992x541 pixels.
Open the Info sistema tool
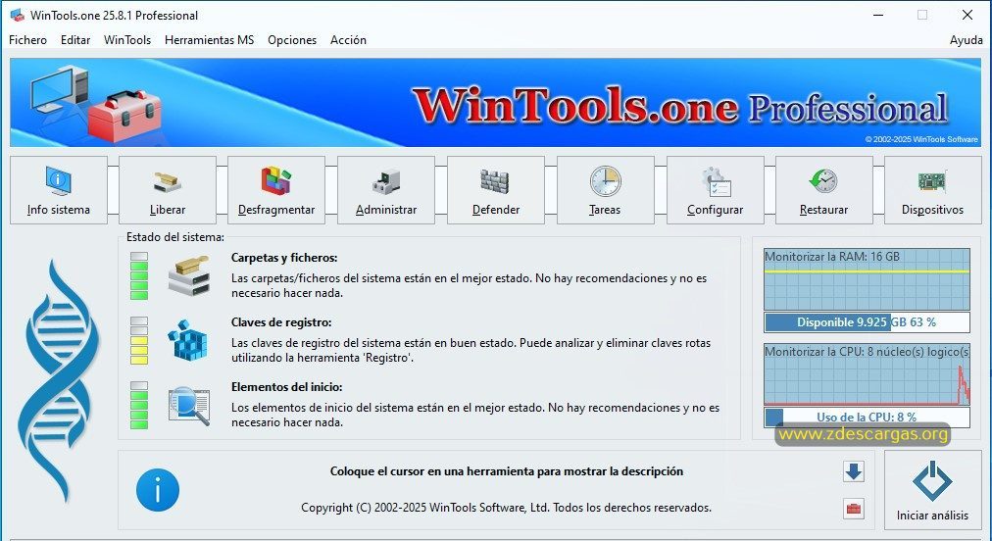pyautogui.click(x=58, y=190)
